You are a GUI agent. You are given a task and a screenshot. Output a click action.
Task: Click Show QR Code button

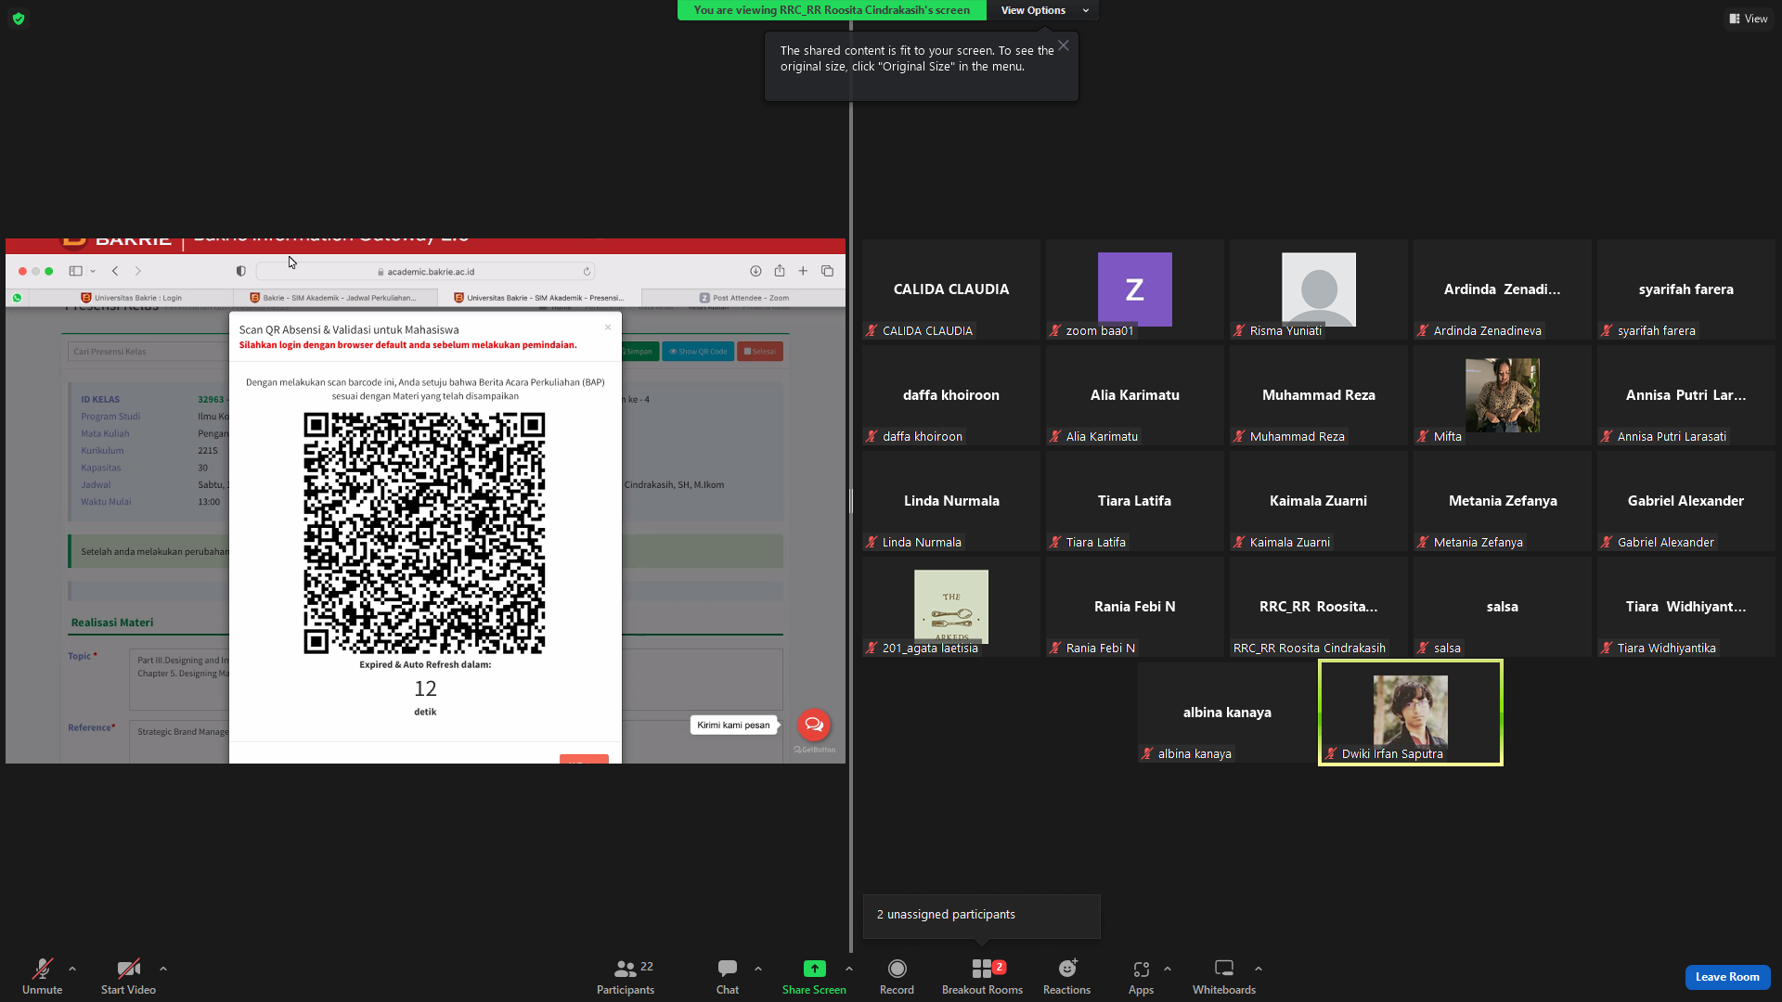[698, 352]
